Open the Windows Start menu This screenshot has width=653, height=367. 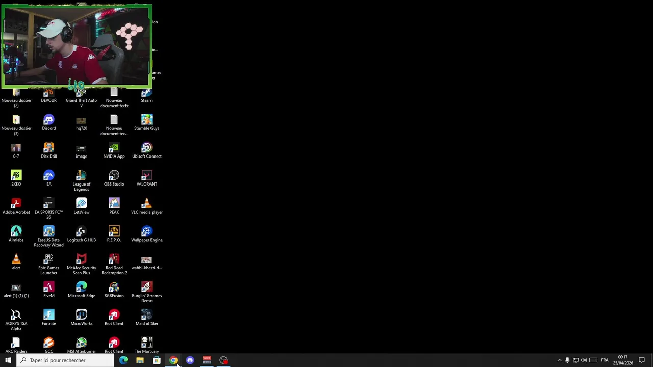pos(8,360)
